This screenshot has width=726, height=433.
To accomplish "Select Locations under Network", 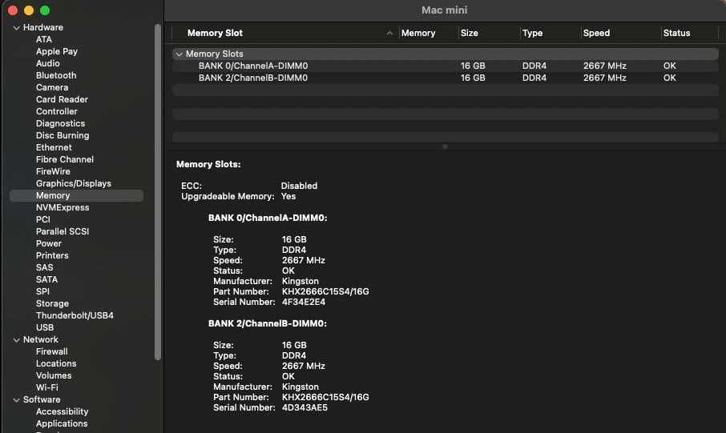I will [x=56, y=364].
